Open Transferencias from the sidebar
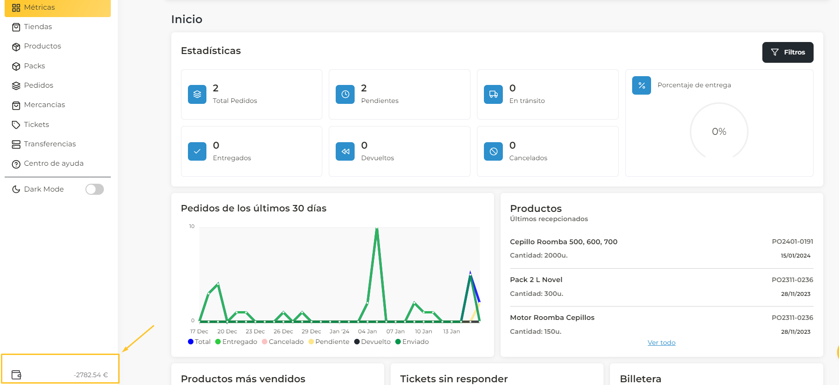This screenshot has height=385, width=839. [x=49, y=144]
